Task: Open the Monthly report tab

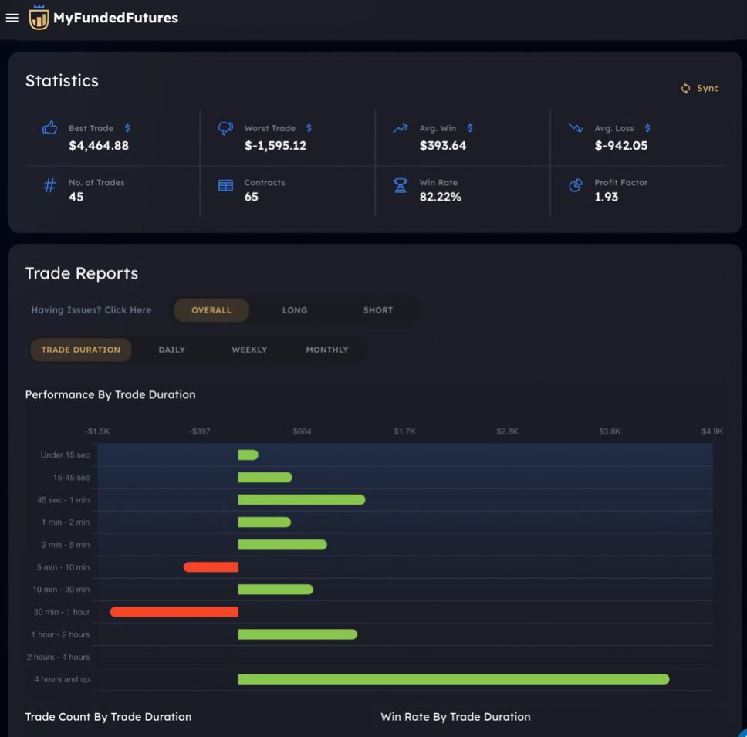Action: coord(327,350)
